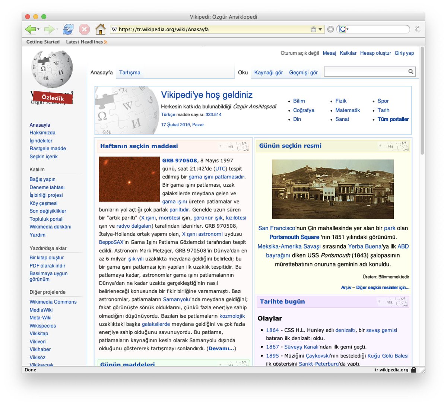Open the Fizik portal link
The image size is (447, 405).
pyautogui.click(x=341, y=101)
